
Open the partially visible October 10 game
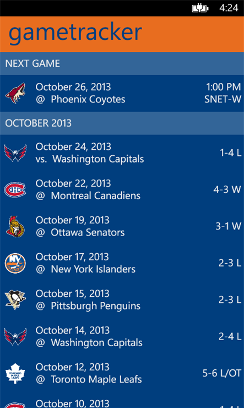click(122, 402)
